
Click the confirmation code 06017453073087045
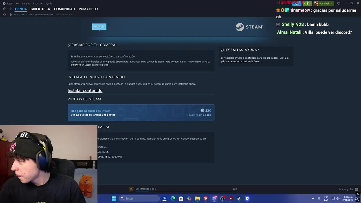tap(110, 157)
